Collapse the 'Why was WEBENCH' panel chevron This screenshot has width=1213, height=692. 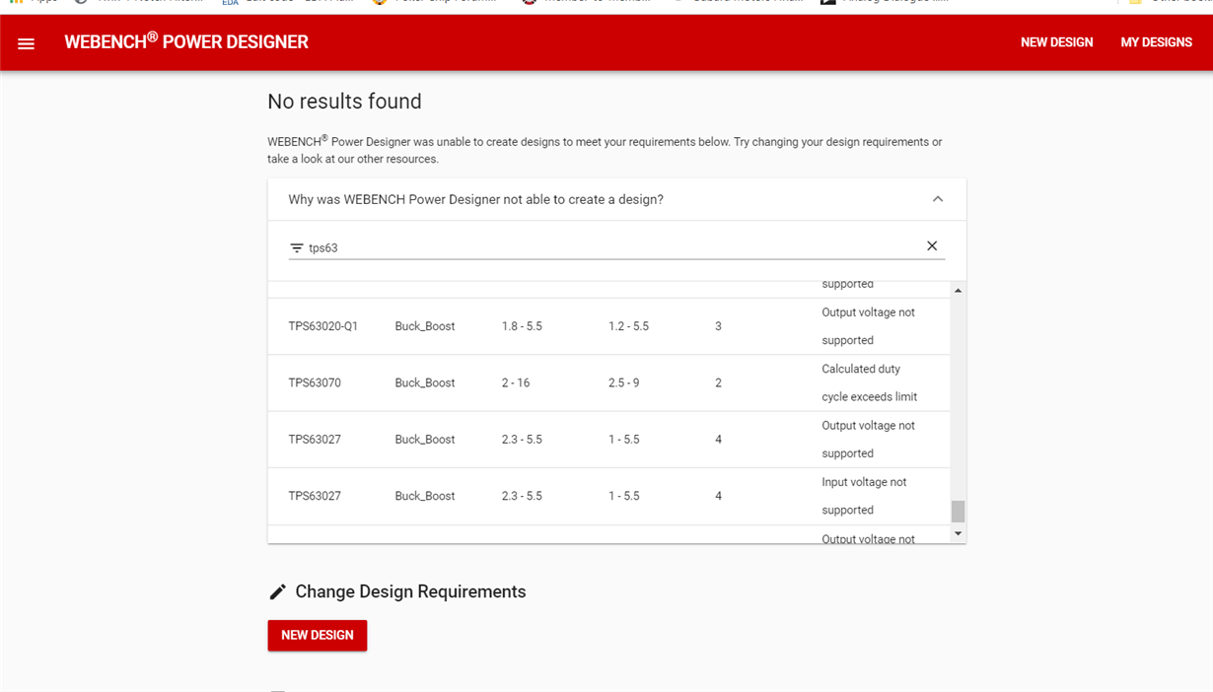[938, 199]
